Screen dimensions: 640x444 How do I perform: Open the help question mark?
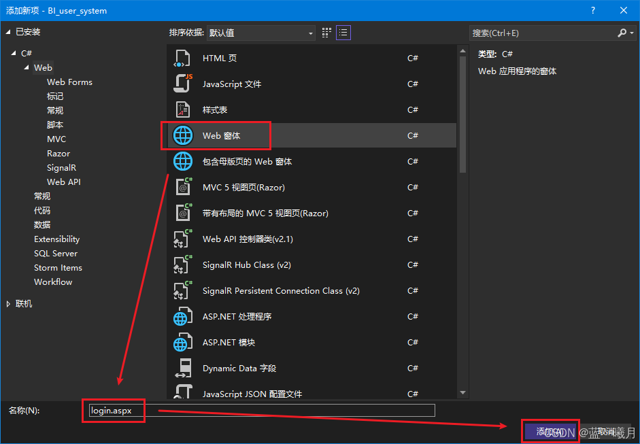[x=592, y=10]
